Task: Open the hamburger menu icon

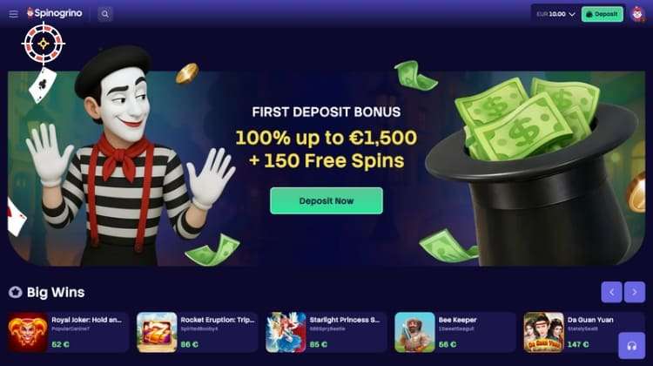Action: coord(13,14)
